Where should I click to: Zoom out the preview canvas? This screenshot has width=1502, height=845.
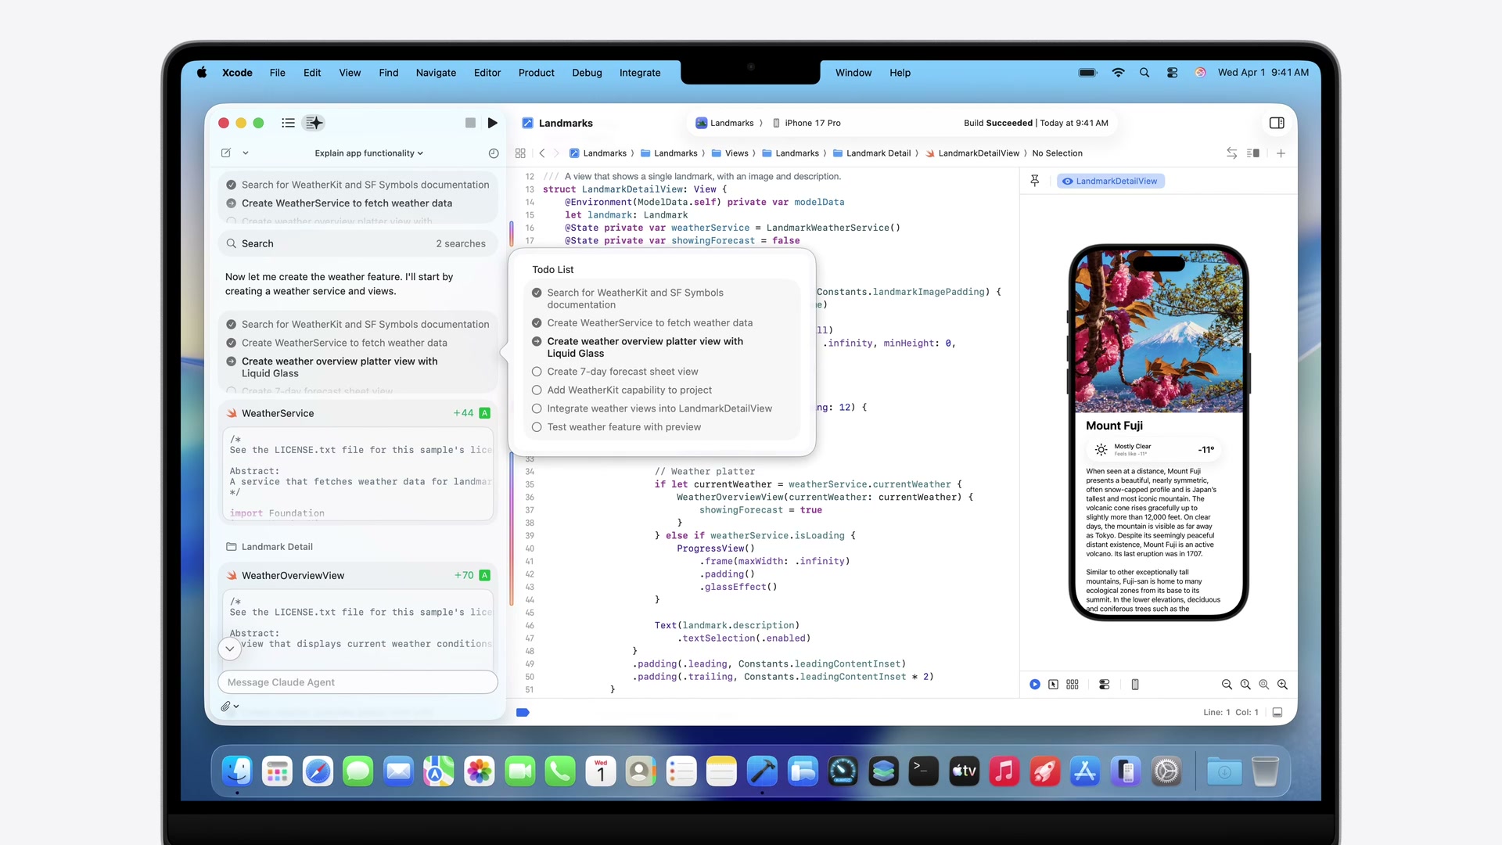coord(1227,685)
